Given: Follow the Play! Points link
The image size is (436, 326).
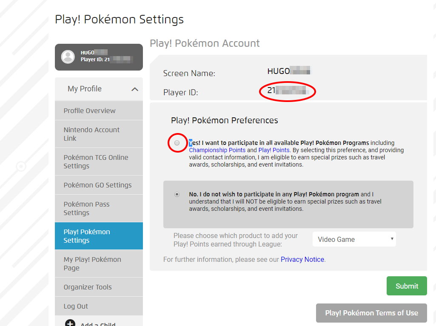Looking at the screenshot, I should pyautogui.click(x=274, y=150).
